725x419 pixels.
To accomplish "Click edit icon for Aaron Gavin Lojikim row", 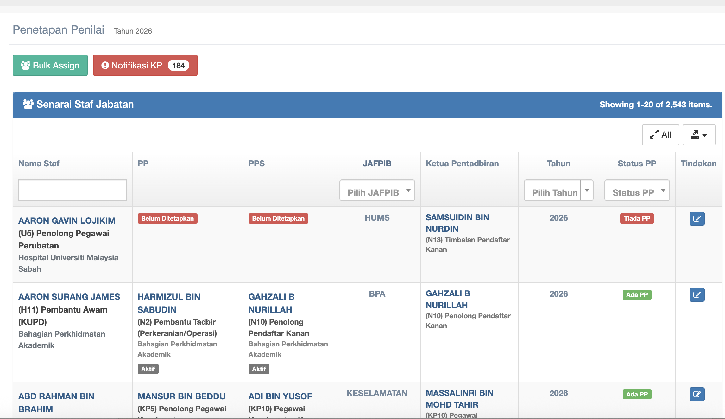I will (x=697, y=219).
